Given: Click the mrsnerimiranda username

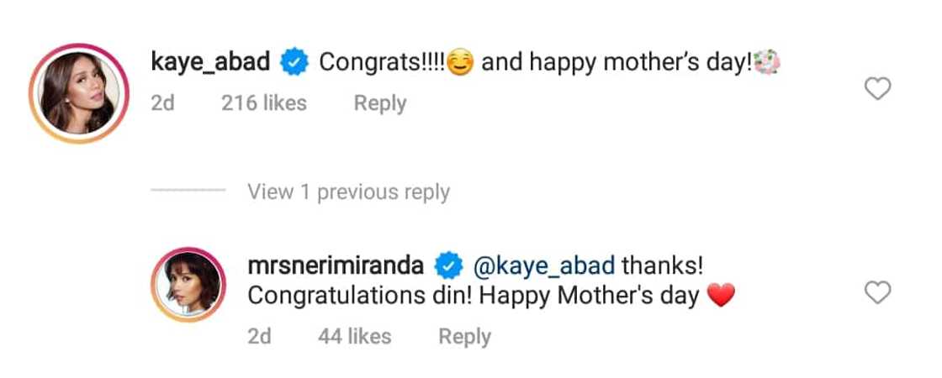Looking at the screenshot, I should [337, 266].
